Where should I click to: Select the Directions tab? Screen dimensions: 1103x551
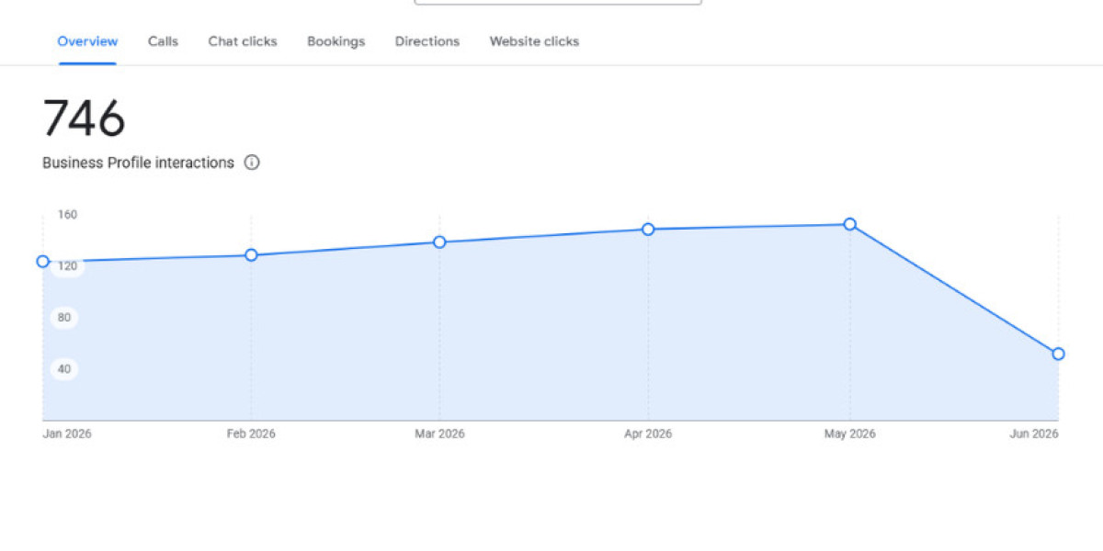pyautogui.click(x=427, y=41)
